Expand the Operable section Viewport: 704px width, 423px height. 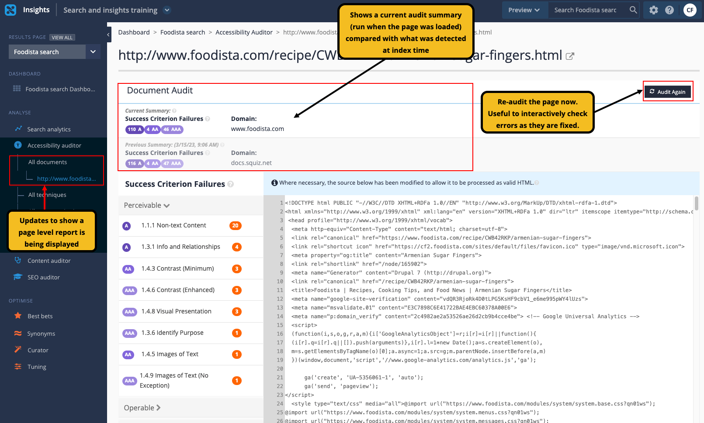pyautogui.click(x=142, y=408)
